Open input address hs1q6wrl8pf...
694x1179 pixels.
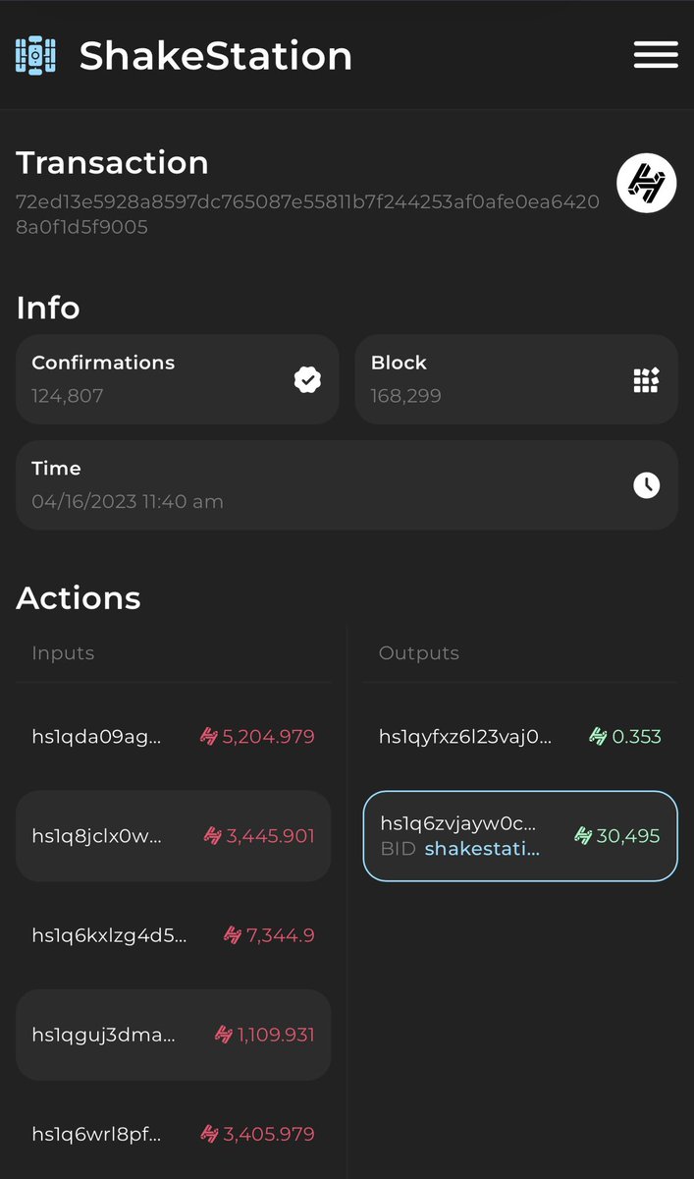pyautogui.click(x=96, y=1134)
